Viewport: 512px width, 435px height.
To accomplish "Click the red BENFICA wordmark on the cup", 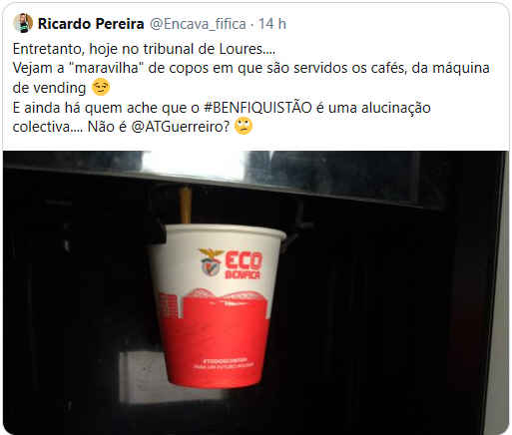I will 243,274.
